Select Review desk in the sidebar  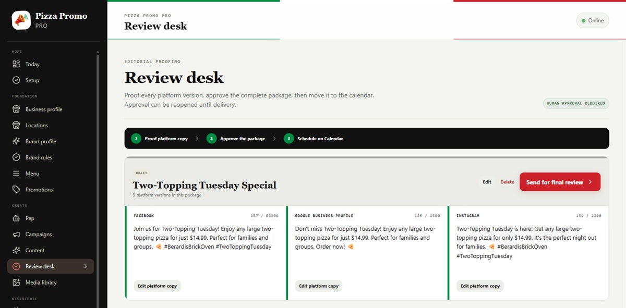click(x=51, y=266)
